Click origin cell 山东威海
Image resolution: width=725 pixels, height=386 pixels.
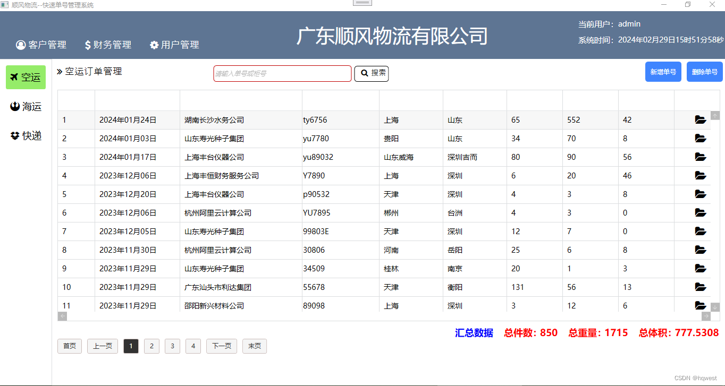(399, 157)
